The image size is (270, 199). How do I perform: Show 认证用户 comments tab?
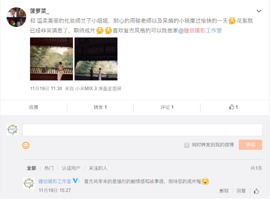click(71, 168)
